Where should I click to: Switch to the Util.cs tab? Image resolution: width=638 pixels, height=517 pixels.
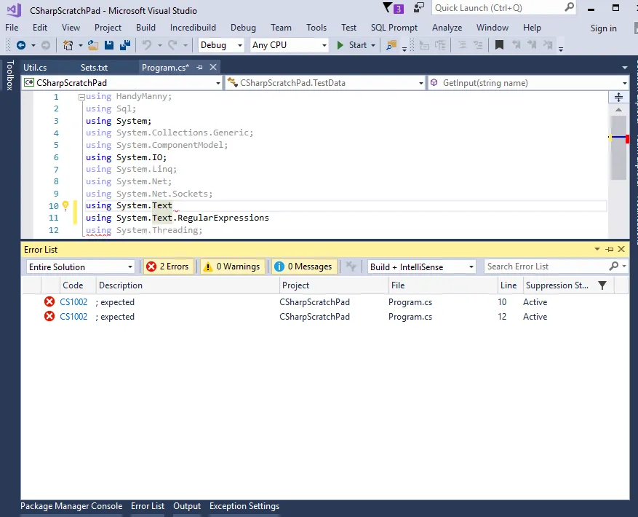(35, 68)
